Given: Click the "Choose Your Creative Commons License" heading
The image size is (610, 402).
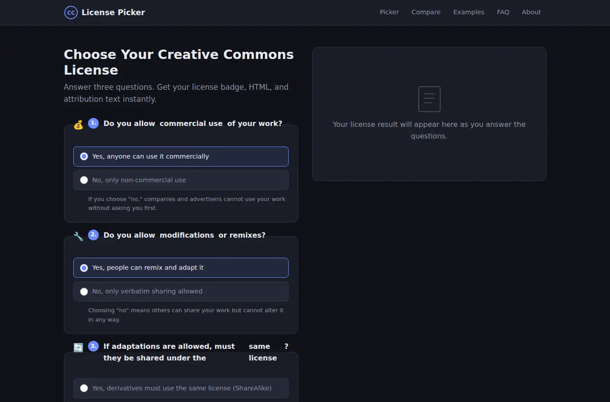Looking at the screenshot, I should pyautogui.click(x=179, y=62).
